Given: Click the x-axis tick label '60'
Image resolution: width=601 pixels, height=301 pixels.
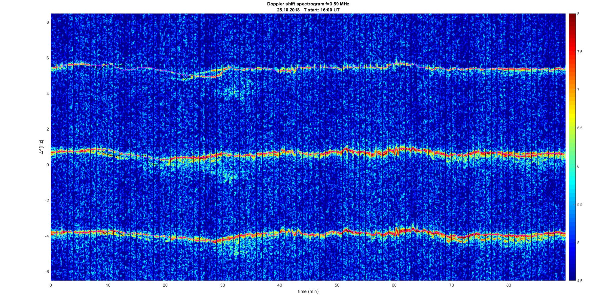Looking at the screenshot, I should pos(394,285).
